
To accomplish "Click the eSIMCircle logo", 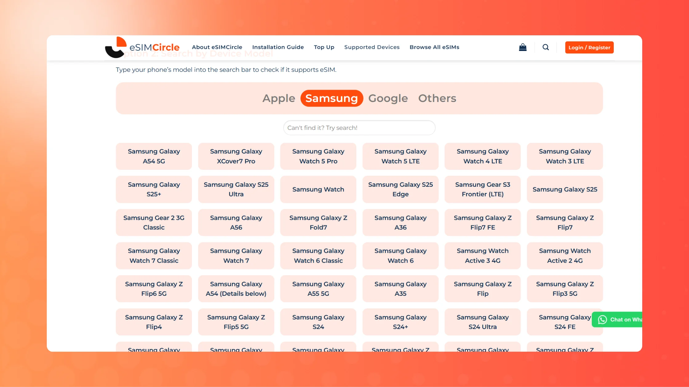I will click(142, 47).
